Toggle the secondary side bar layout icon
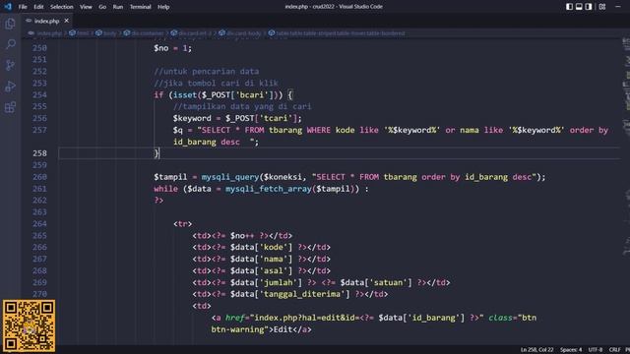630x354 pixels. coord(589,7)
